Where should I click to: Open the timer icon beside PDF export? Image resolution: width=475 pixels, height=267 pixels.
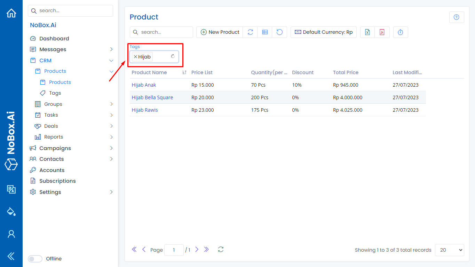coord(401,32)
